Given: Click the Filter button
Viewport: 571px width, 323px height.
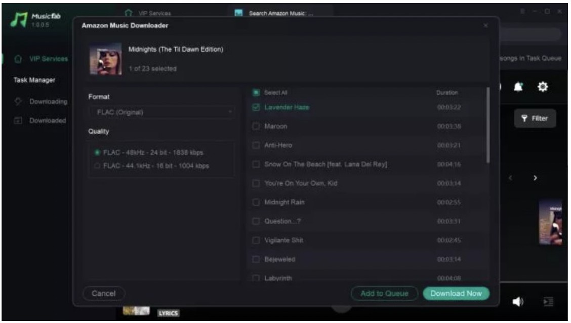Looking at the screenshot, I should click(535, 118).
